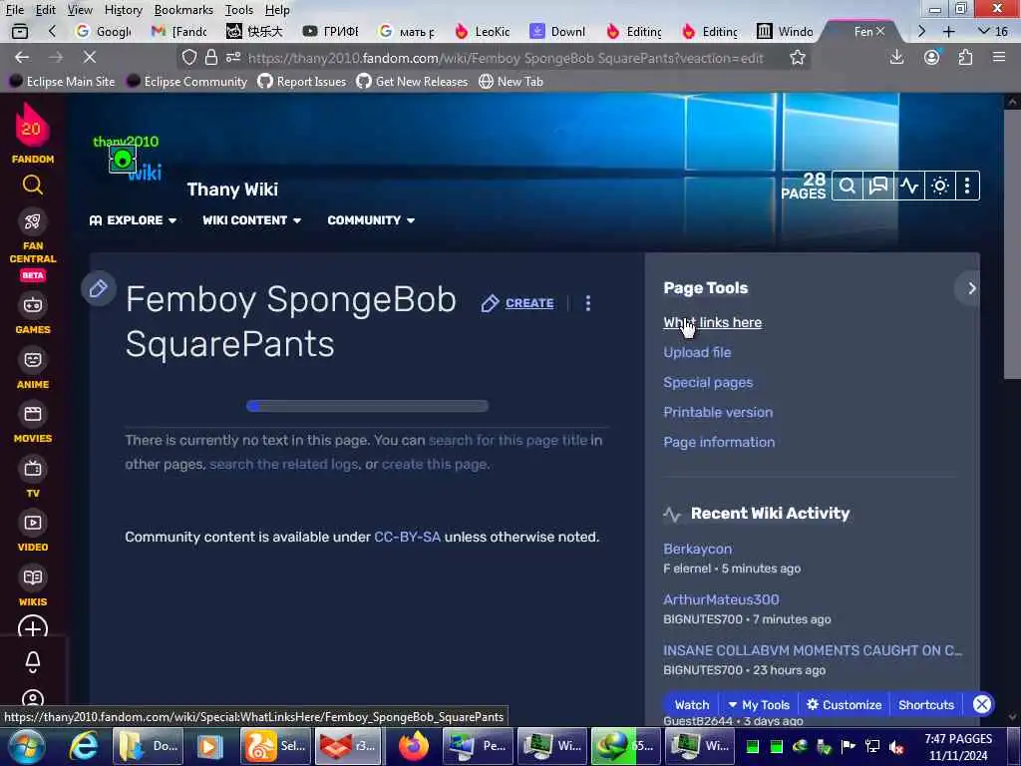Open Printable version link
Image resolution: width=1021 pixels, height=766 pixels.
pos(718,412)
